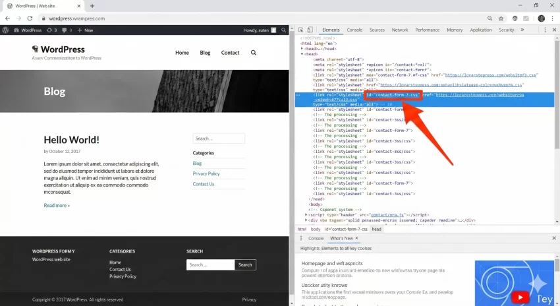The height and width of the screenshot is (306, 560).
Task: Open the Hello World! post title
Action: 71,140
